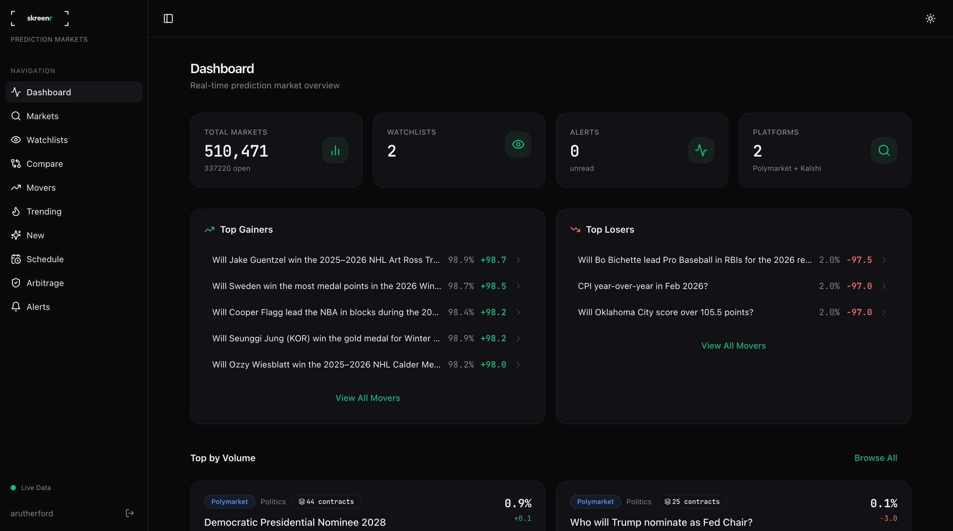Click Browse All link
Viewport: 953px width, 531px height.
coord(876,458)
